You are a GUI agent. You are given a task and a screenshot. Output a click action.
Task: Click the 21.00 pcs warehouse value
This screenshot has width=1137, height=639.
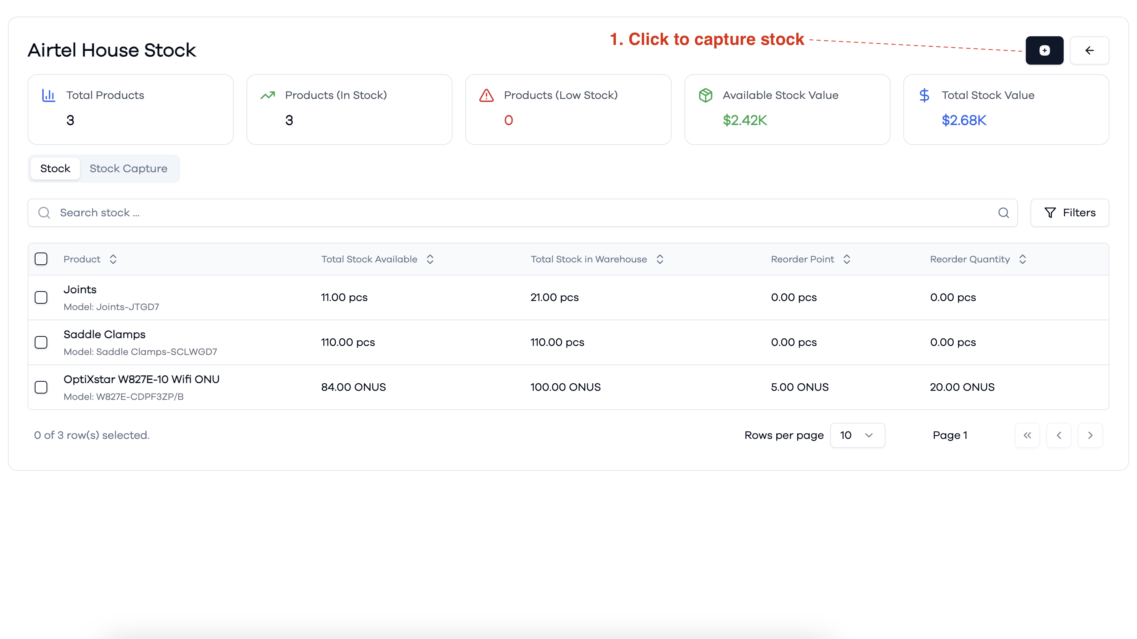(x=554, y=298)
